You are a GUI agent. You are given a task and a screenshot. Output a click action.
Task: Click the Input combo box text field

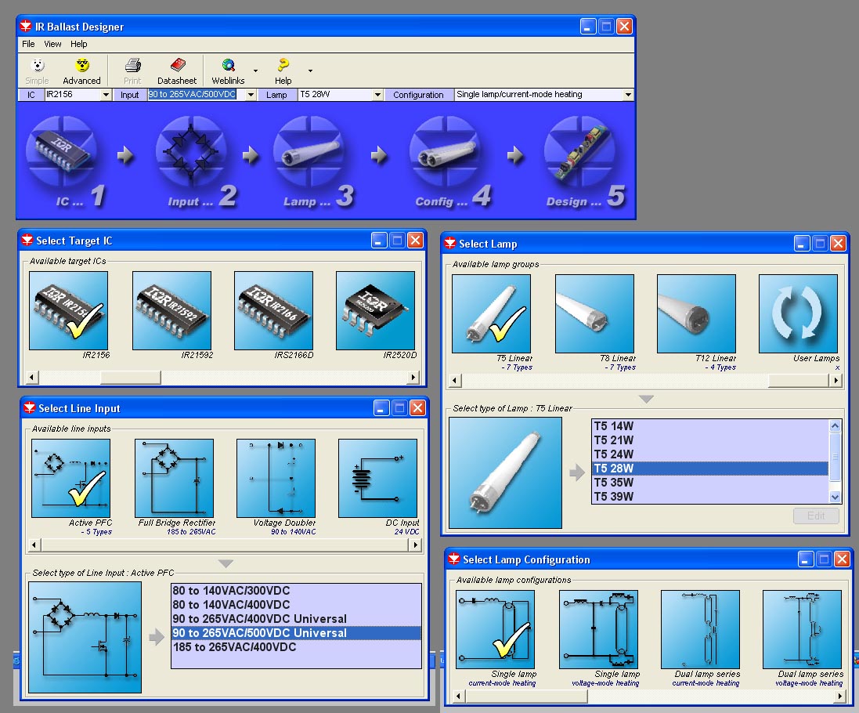tap(196, 94)
